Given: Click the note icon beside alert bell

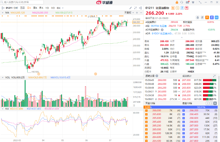Looking at the screenshot, I should pyautogui.click(x=202, y=18).
